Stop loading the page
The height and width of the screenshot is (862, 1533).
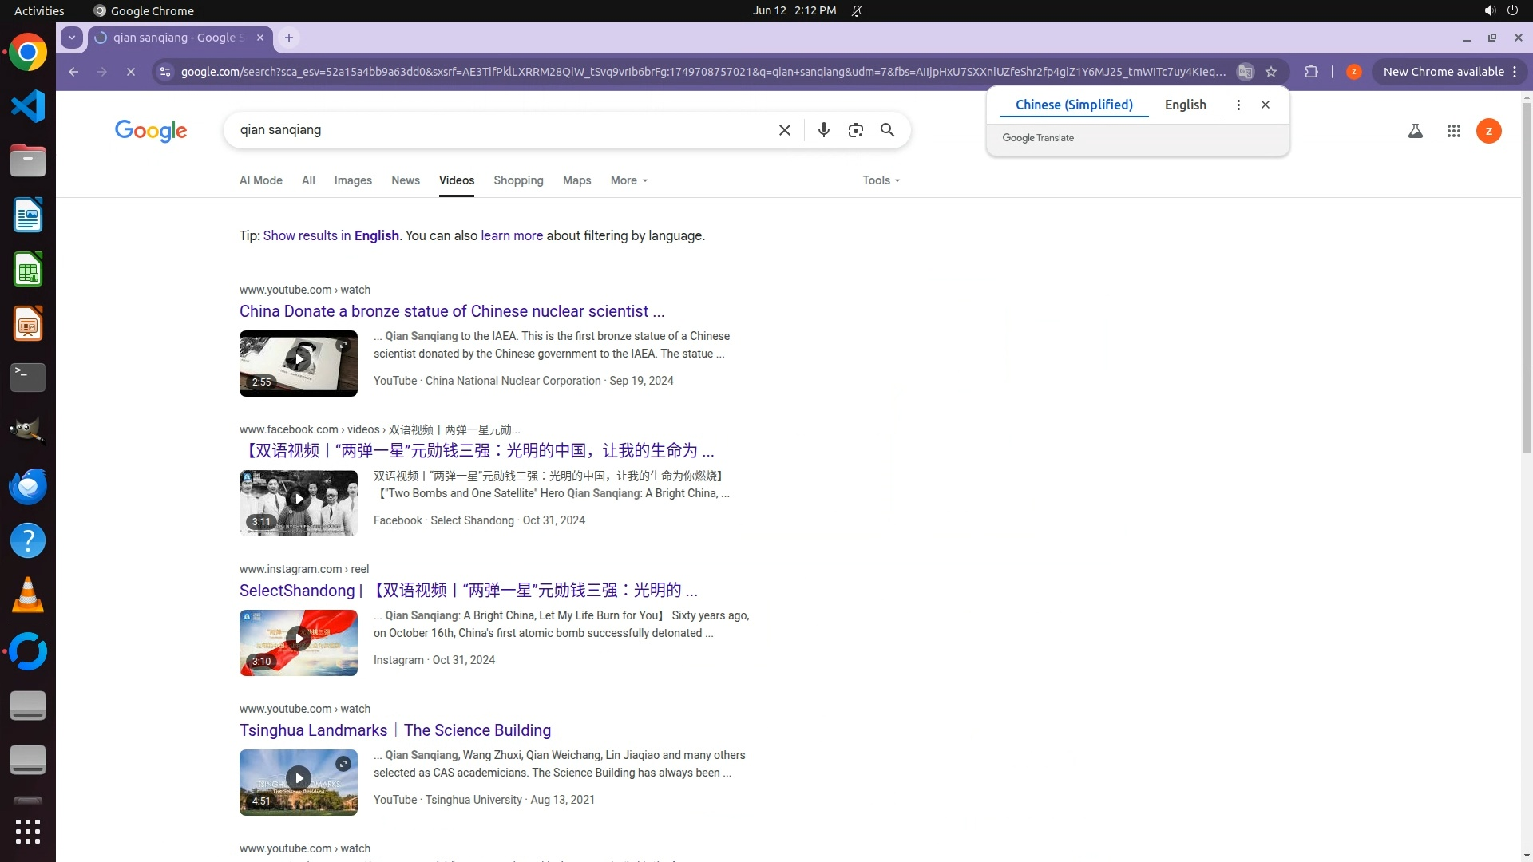(x=131, y=72)
